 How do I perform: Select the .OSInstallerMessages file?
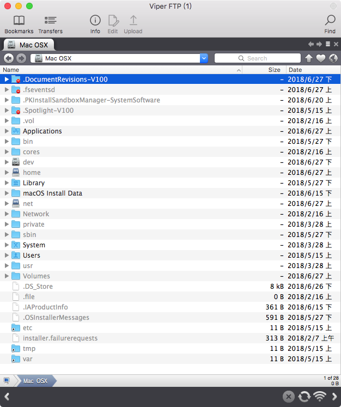[170, 318]
